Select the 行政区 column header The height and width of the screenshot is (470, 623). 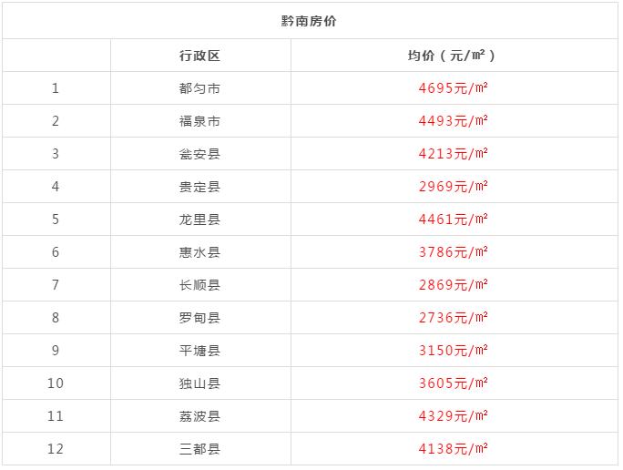coord(199,56)
